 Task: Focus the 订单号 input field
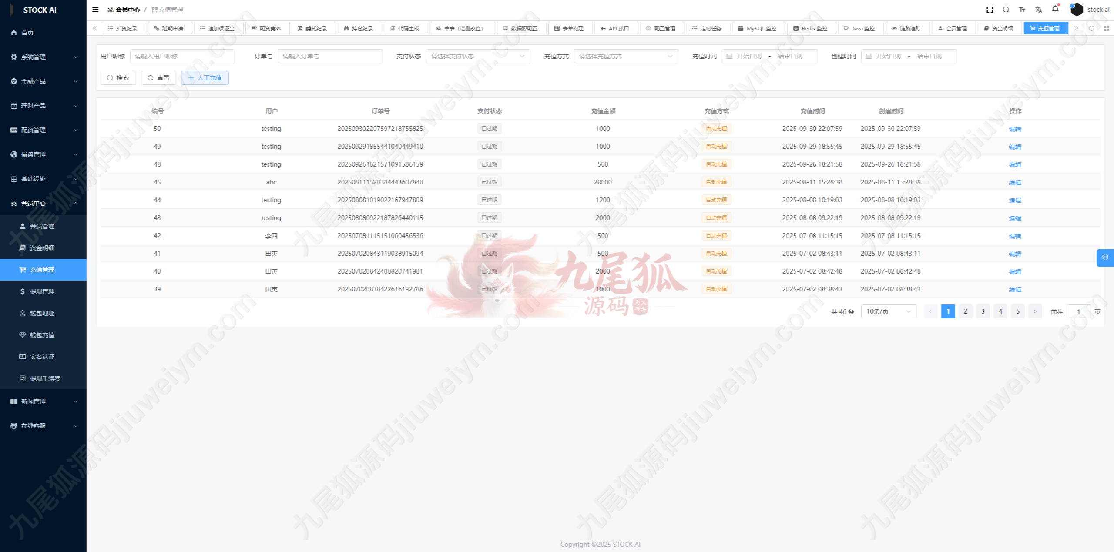(x=330, y=56)
